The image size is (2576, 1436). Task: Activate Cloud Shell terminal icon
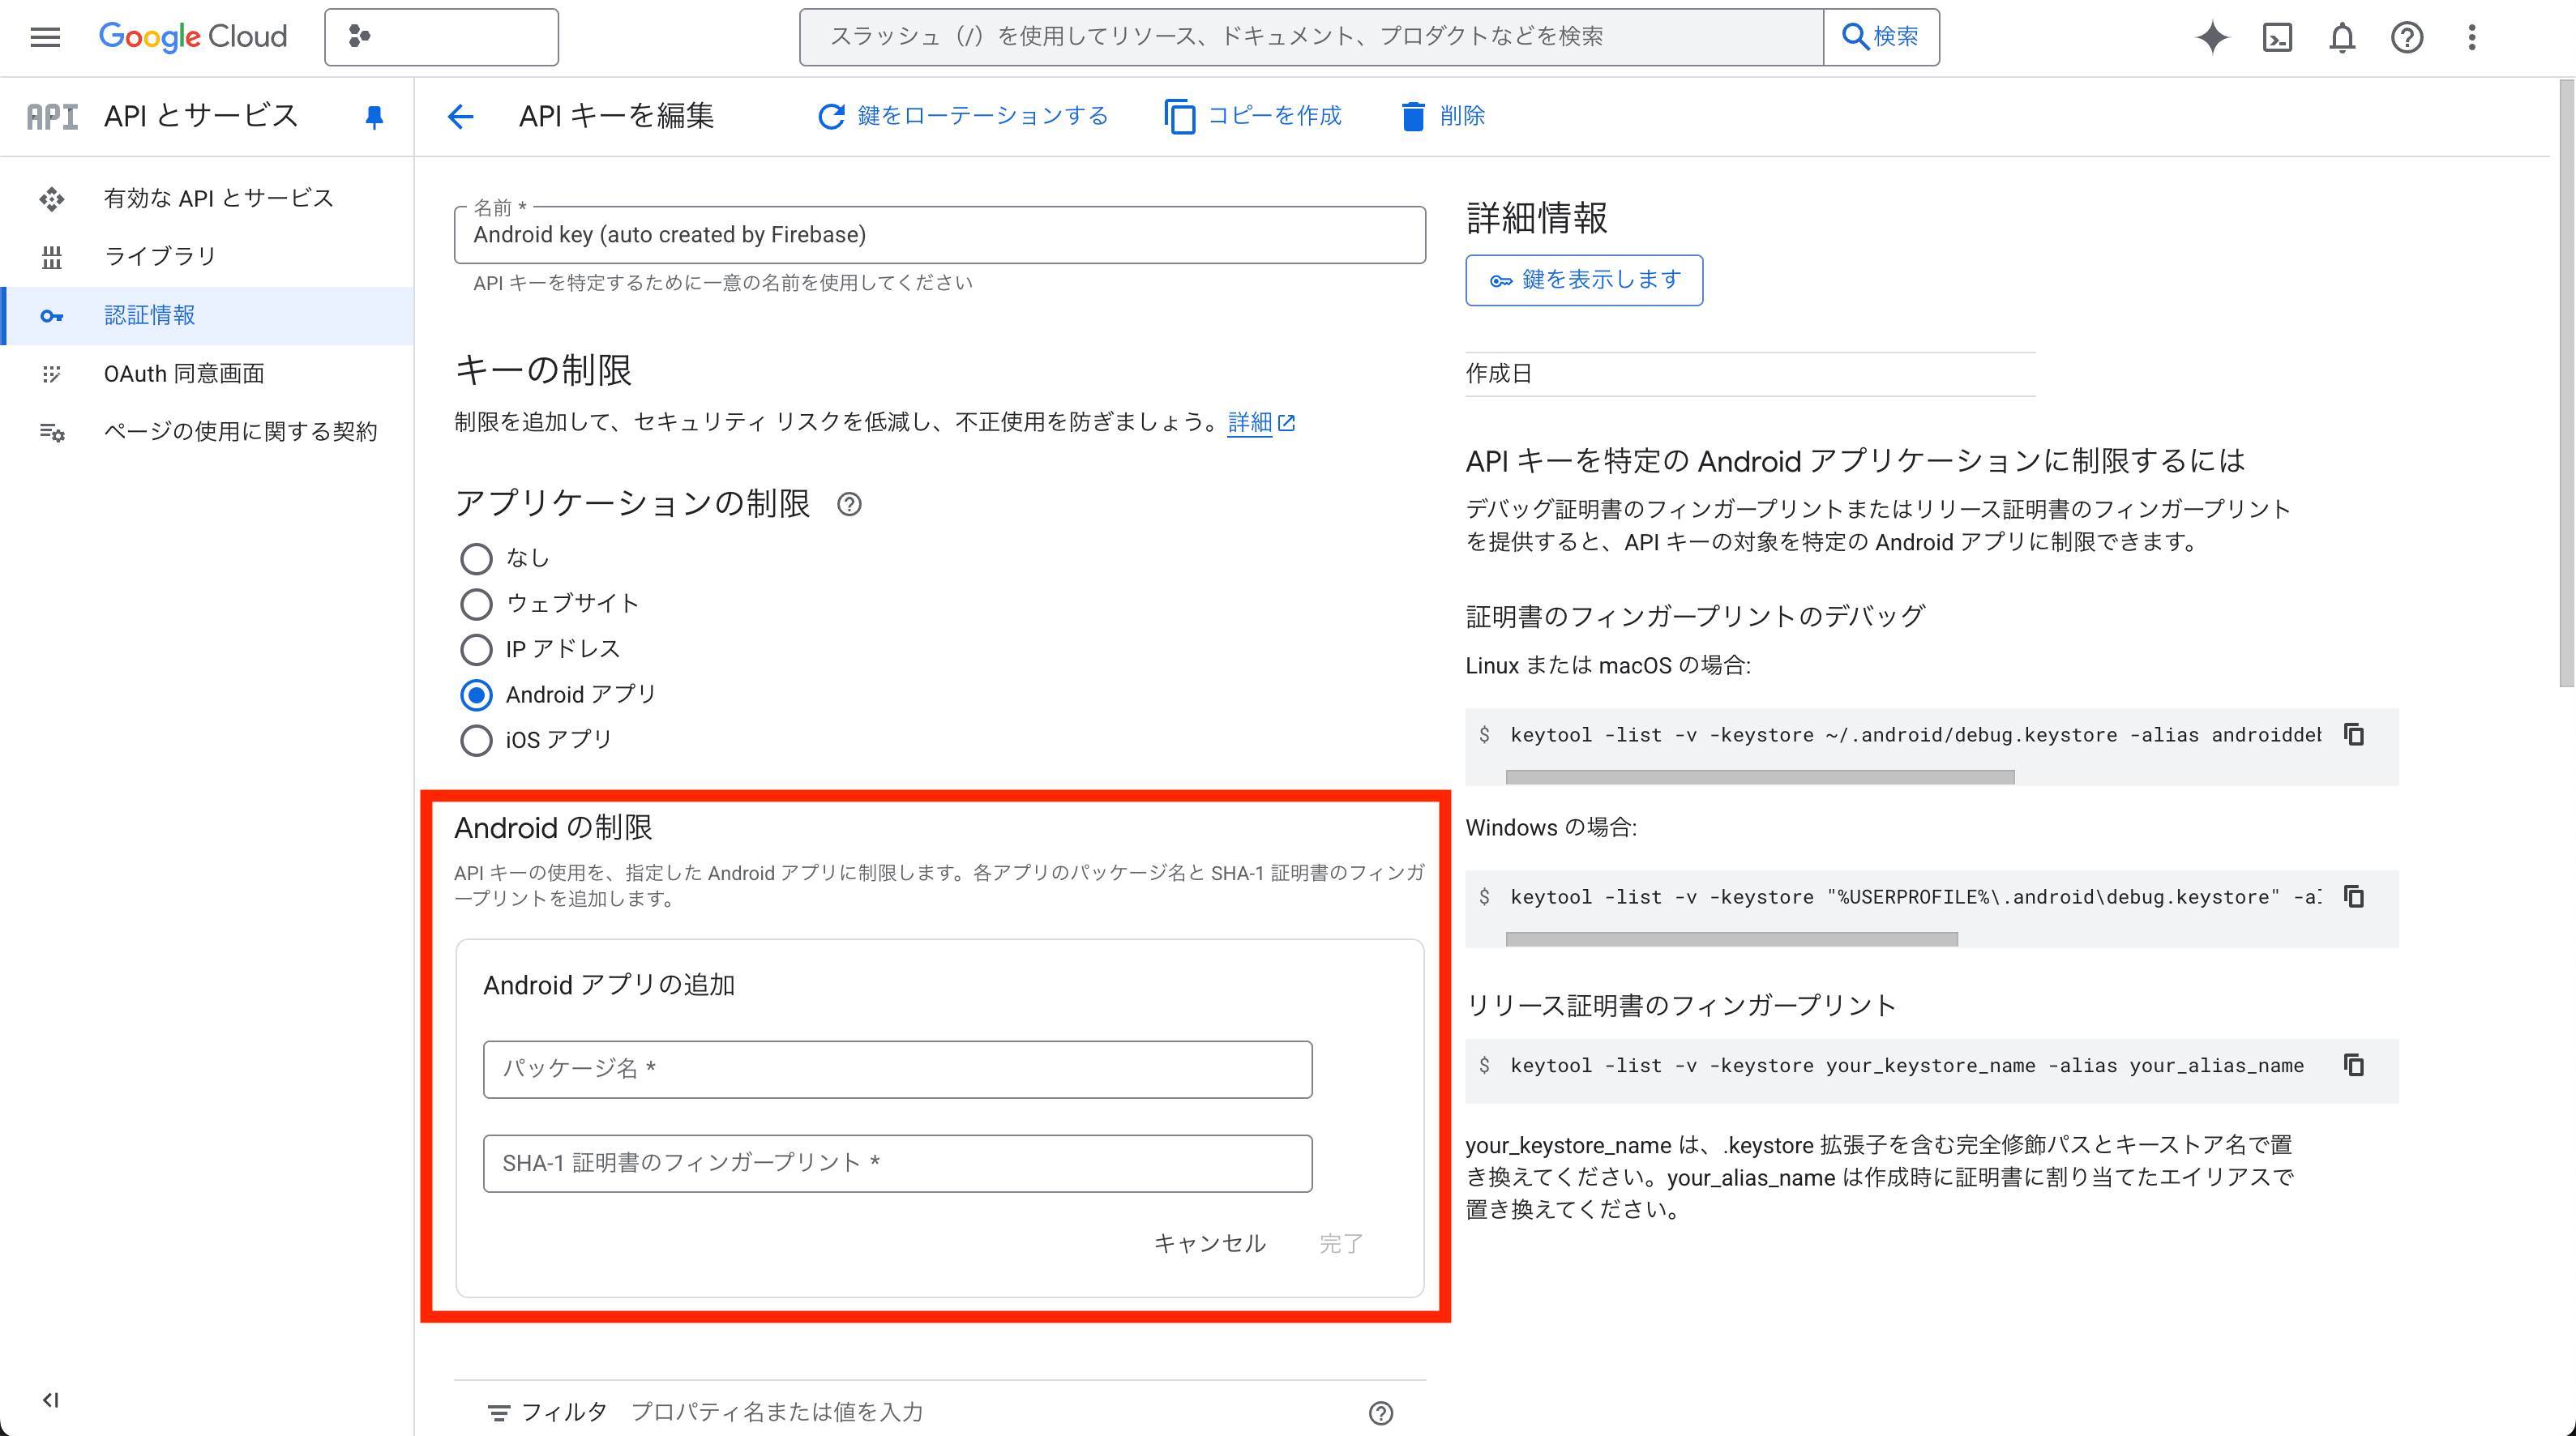[x=2277, y=37]
